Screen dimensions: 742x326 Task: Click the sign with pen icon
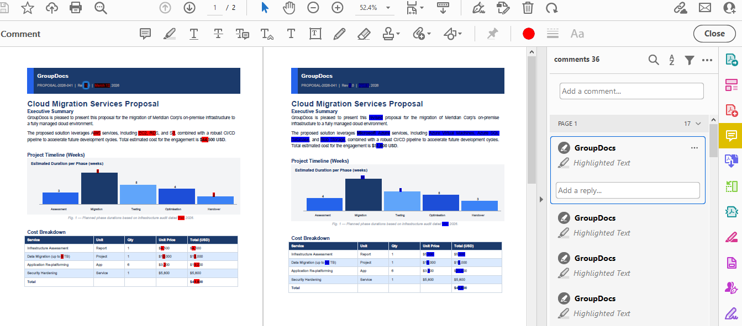[479, 8]
